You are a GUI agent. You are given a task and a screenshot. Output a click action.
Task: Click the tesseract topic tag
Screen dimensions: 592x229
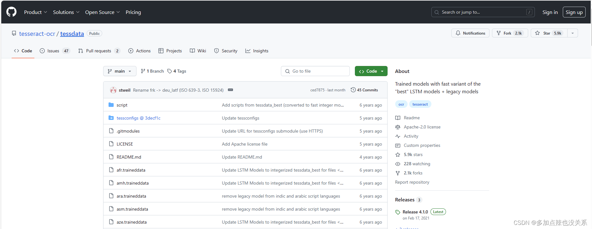(420, 104)
